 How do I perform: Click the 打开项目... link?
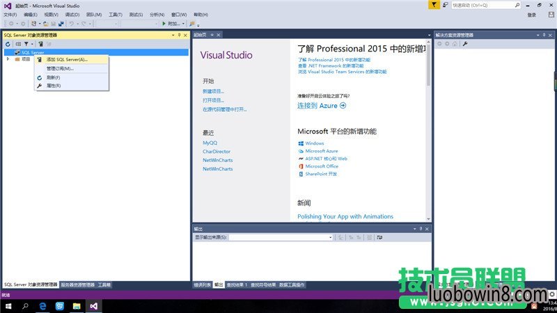pos(213,100)
